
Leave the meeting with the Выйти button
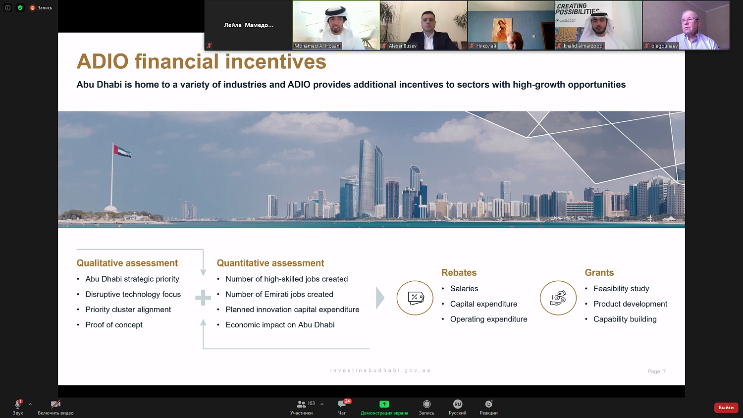726,407
